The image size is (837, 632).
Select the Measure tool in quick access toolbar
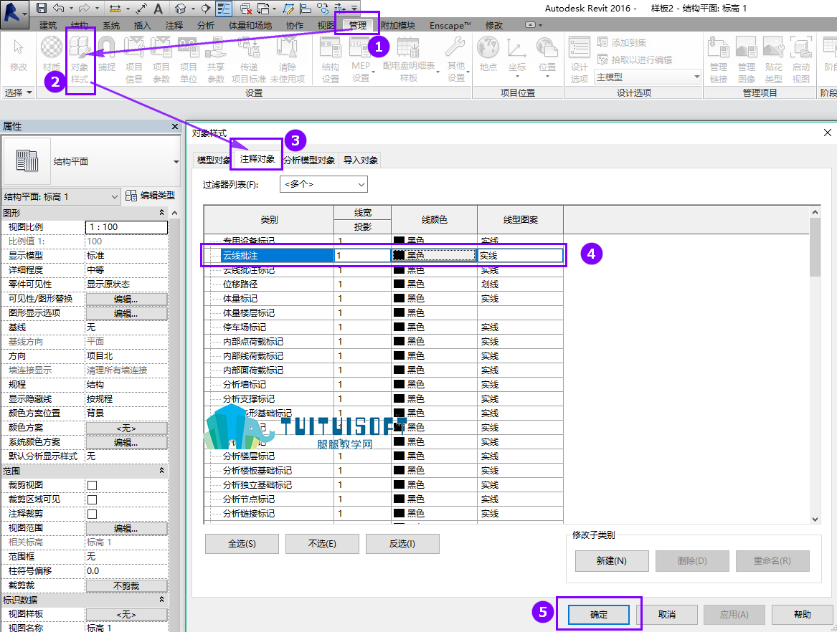(114, 9)
